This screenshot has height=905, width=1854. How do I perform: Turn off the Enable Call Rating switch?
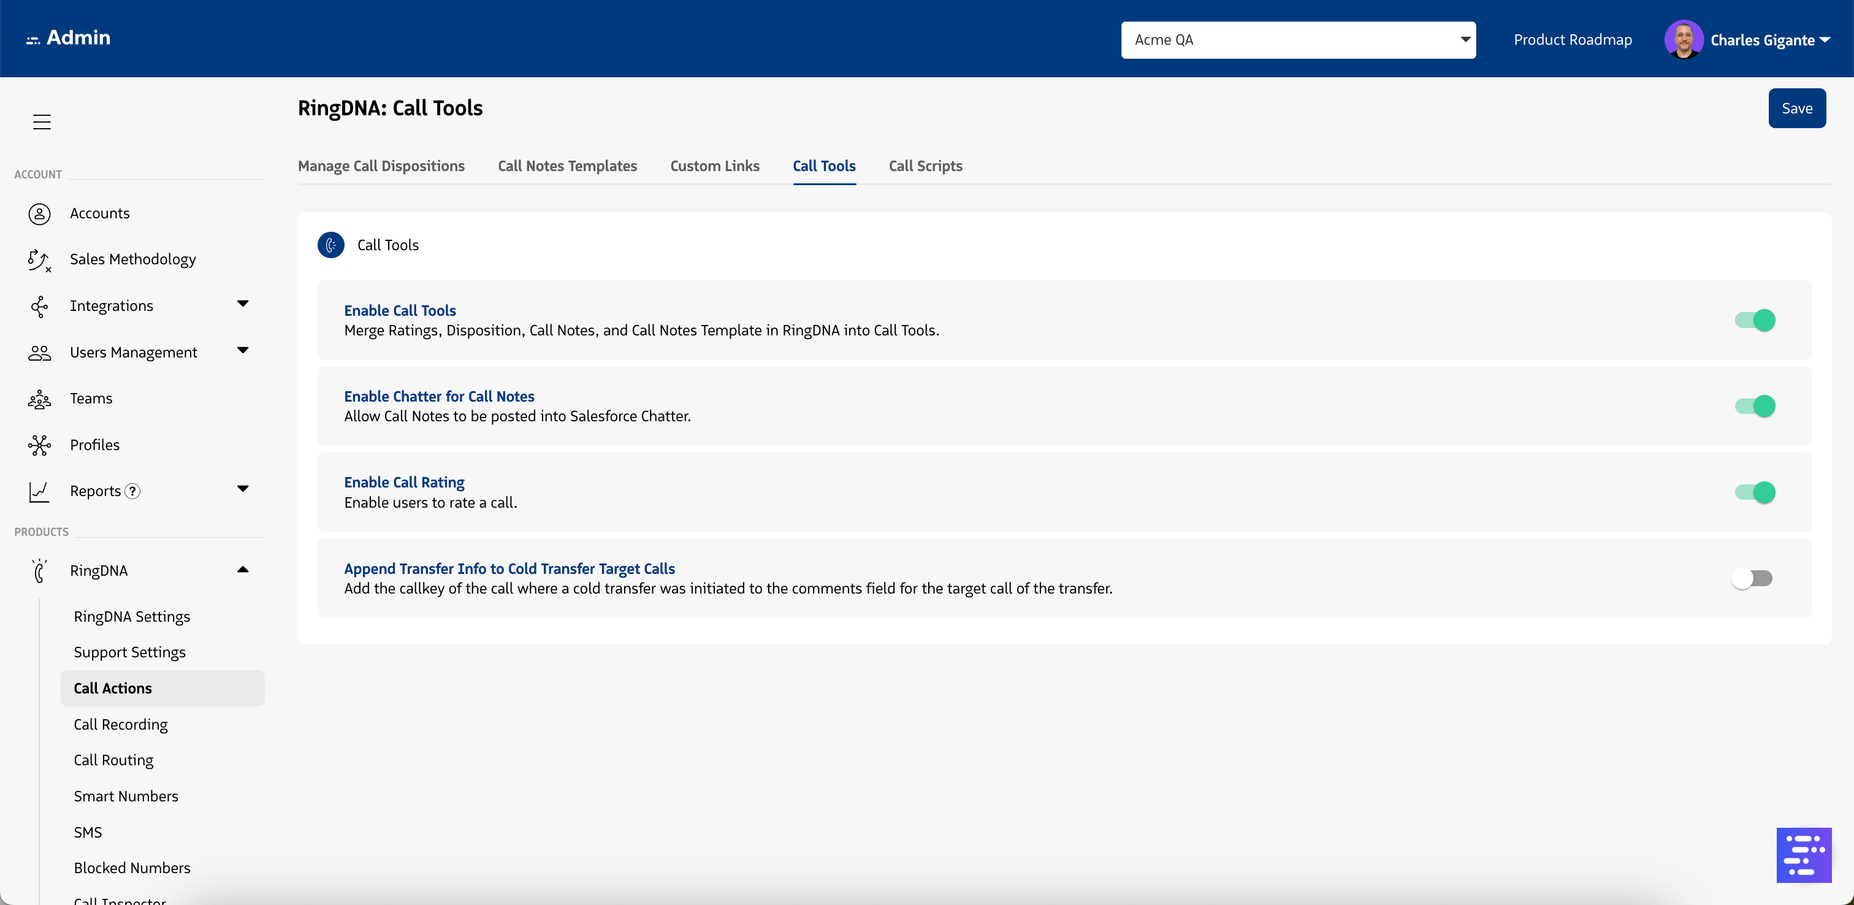[1755, 492]
